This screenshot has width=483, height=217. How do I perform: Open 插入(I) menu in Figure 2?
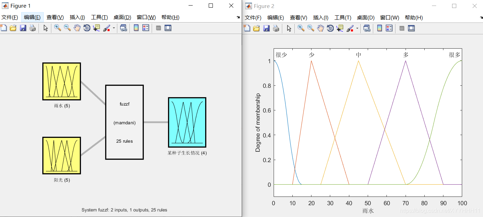click(321, 18)
